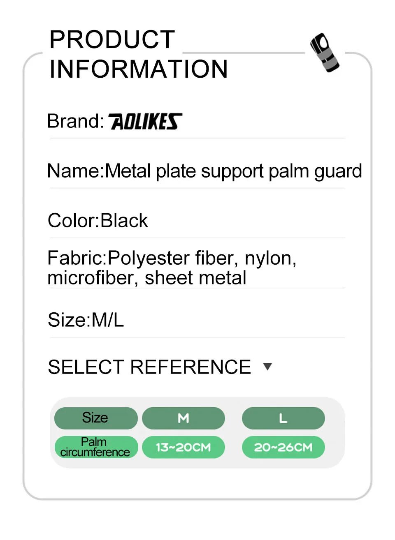This screenshot has height=540, width=395.
Task: Click the Fabric materials description text
Action: [x=172, y=258]
